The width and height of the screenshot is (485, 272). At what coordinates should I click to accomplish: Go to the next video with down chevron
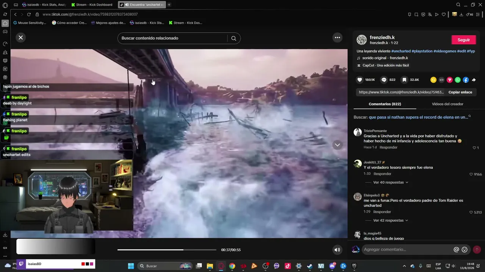(x=337, y=145)
